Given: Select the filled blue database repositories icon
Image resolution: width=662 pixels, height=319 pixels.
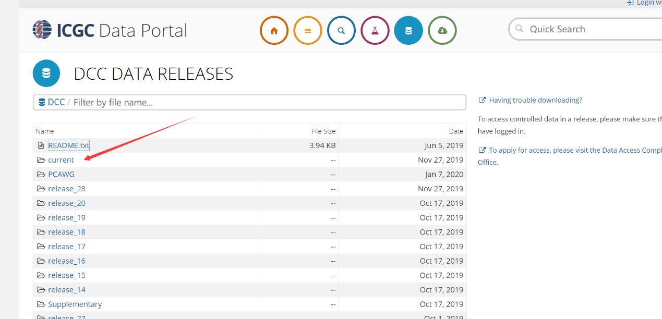Looking at the screenshot, I should coord(408,30).
